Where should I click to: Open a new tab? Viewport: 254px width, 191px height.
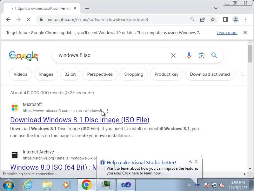click(x=87, y=8)
